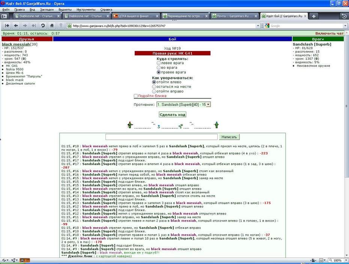Click the blue flower on battlefield strip

pyautogui.click(x=159, y=127)
